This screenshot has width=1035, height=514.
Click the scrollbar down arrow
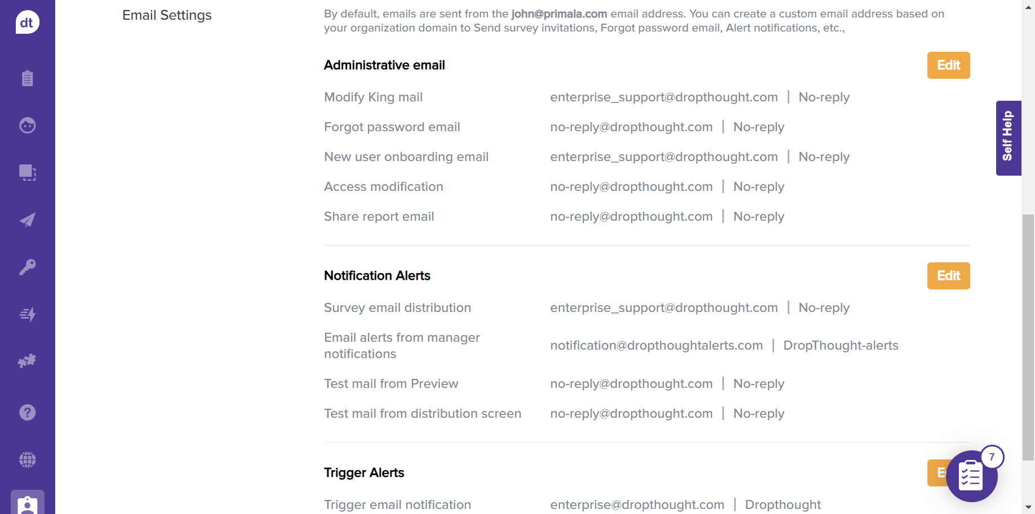coord(1028,507)
